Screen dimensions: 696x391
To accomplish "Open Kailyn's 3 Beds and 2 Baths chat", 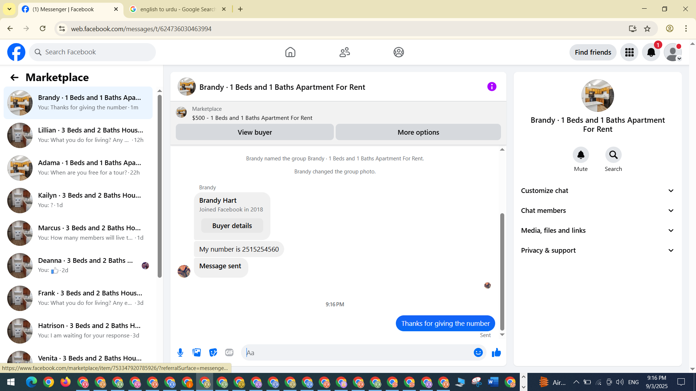I will pos(78,200).
